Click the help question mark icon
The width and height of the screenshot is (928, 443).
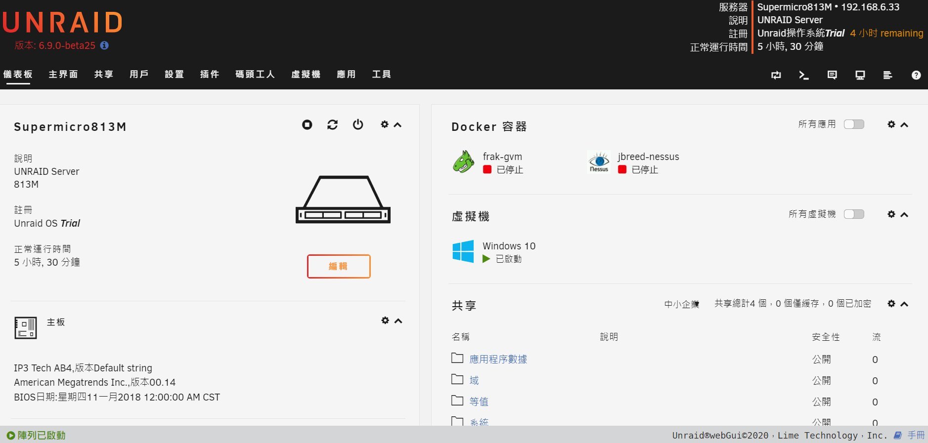(916, 75)
